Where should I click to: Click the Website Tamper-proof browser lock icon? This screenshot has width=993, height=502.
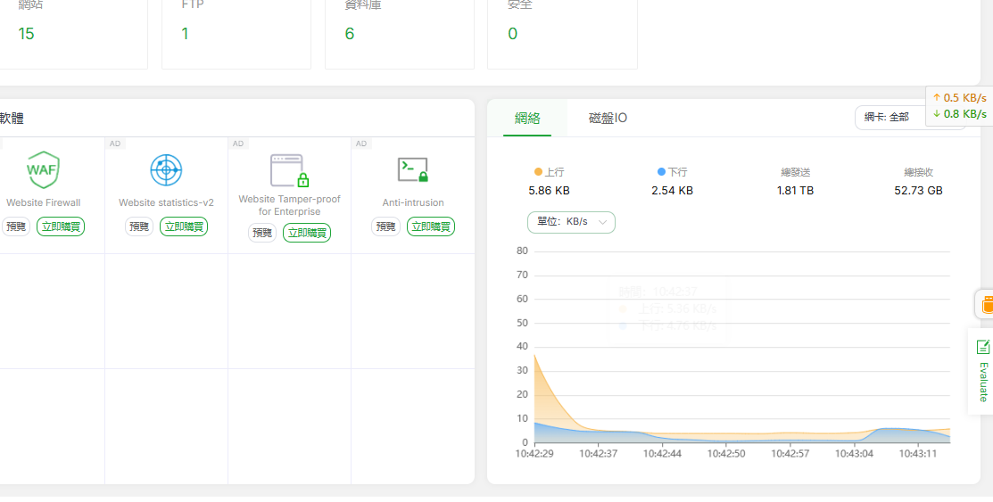(289, 169)
